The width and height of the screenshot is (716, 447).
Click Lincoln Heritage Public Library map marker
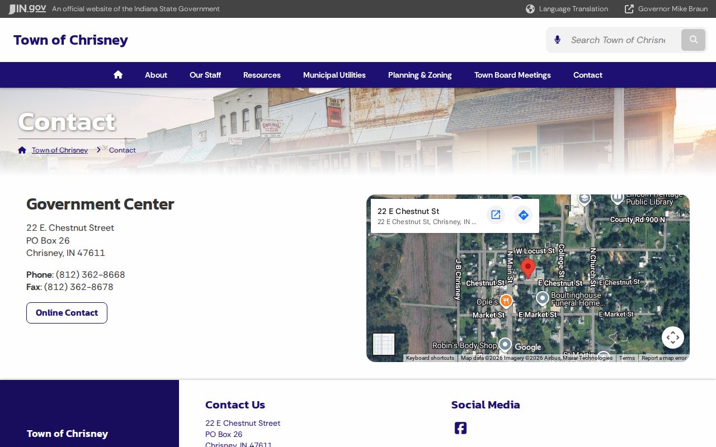[617, 197]
